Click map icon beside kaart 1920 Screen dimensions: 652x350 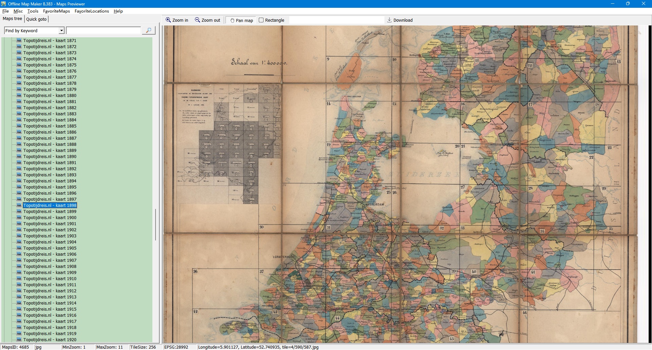[x=19, y=339]
